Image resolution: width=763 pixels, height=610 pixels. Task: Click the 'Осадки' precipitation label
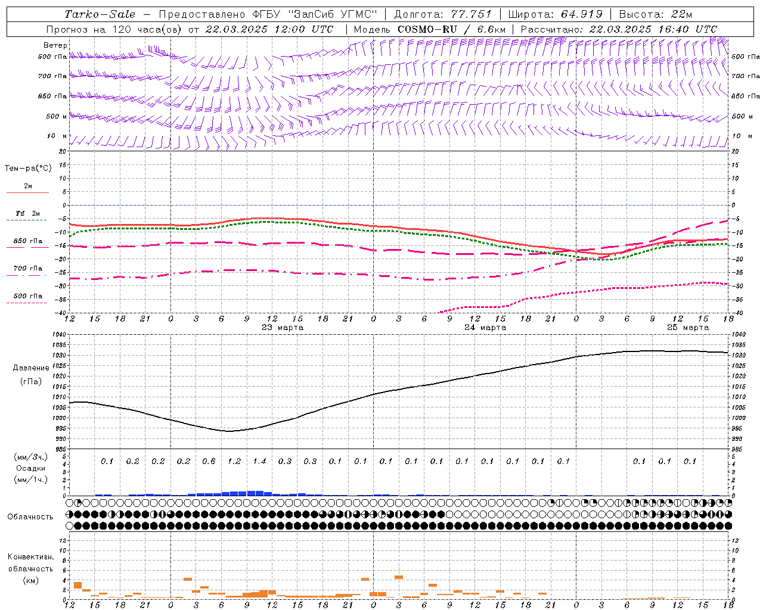click(31, 468)
